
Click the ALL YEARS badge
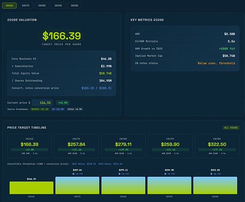231,128
